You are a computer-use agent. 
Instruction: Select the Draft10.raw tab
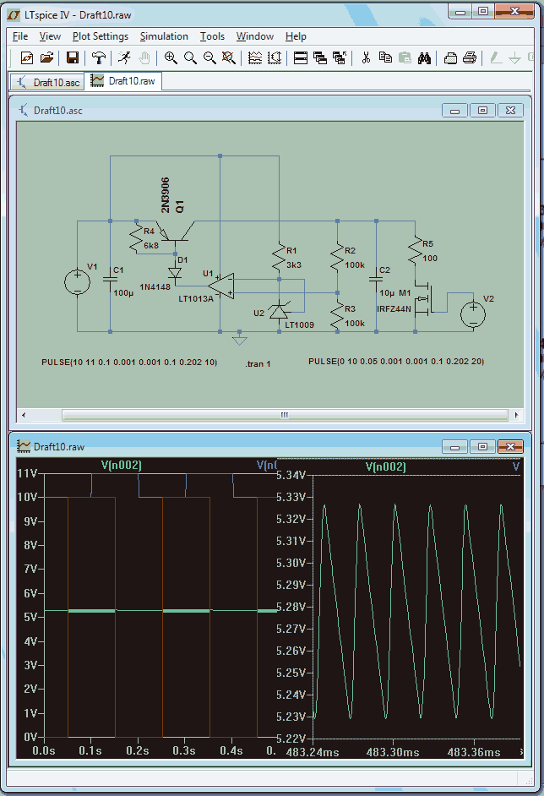[x=124, y=81]
